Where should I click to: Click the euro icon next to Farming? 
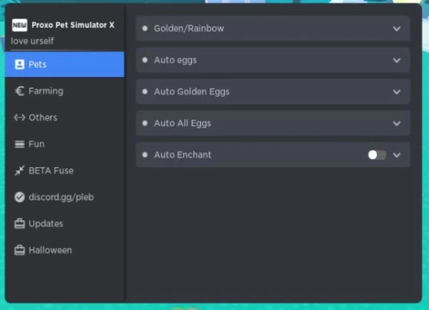(19, 91)
